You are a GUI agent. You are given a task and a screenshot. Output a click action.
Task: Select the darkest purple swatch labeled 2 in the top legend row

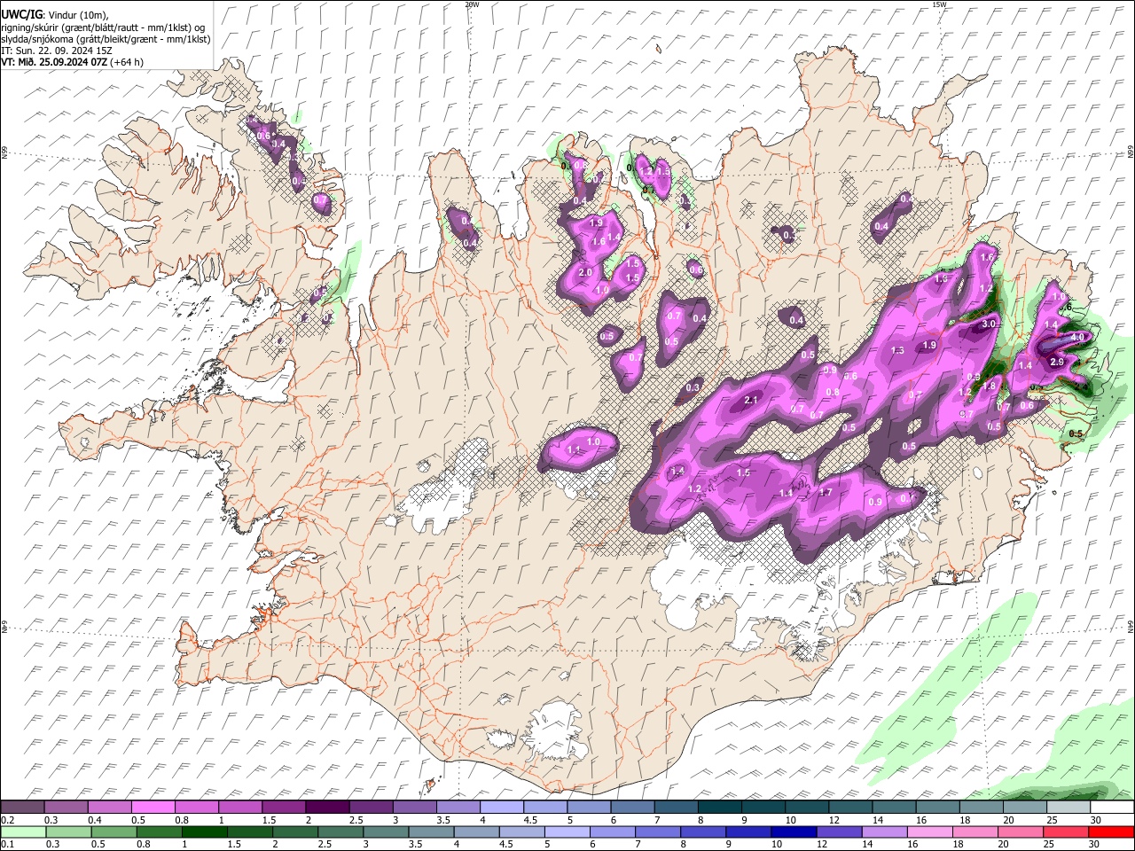coord(327,808)
